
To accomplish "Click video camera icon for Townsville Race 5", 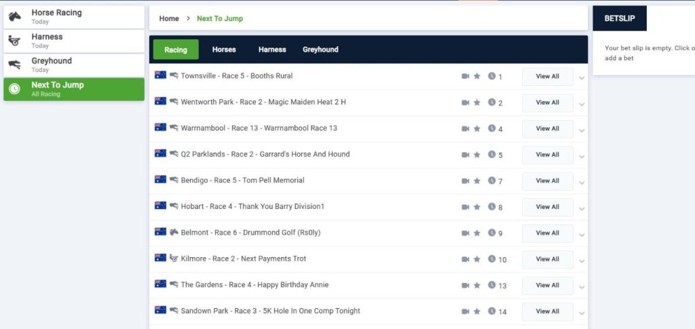I will pyautogui.click(x=465, y=76).
